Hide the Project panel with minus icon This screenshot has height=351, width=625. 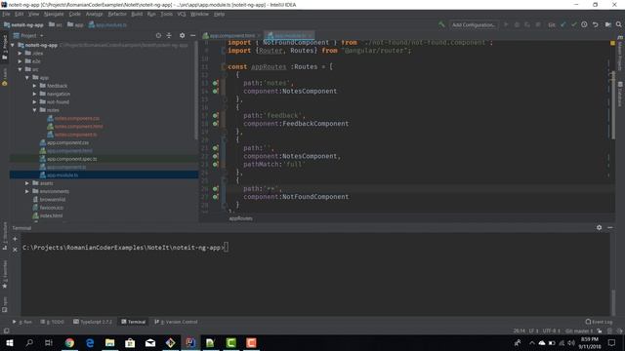193,35
